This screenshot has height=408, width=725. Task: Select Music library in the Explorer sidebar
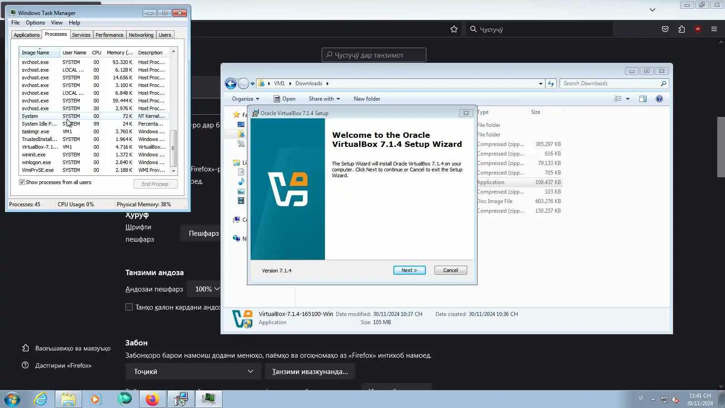(241, 182)
